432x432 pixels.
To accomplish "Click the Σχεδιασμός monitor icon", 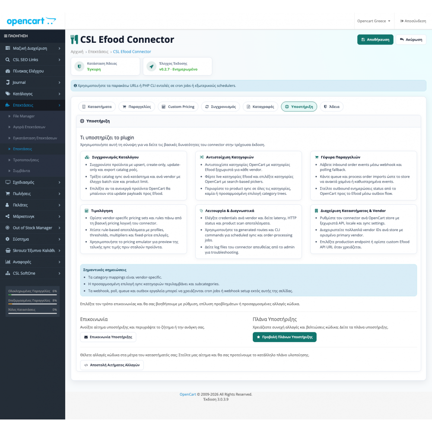I will click(8, 182).
